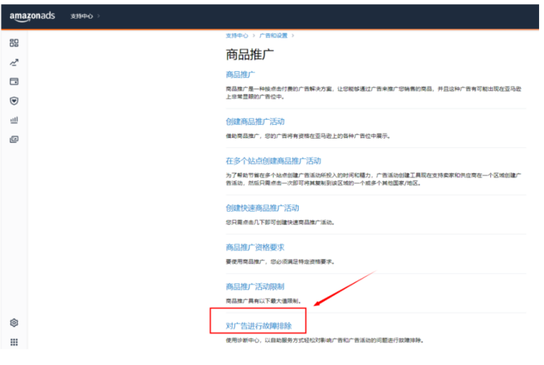Open the 创建快速商品推广活动 link
Image resolution: width=544 pixels, height=365 pixels.
click(x=263, y=208)
